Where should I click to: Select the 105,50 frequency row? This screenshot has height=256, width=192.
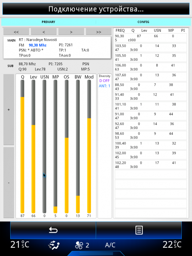point(151,57)
